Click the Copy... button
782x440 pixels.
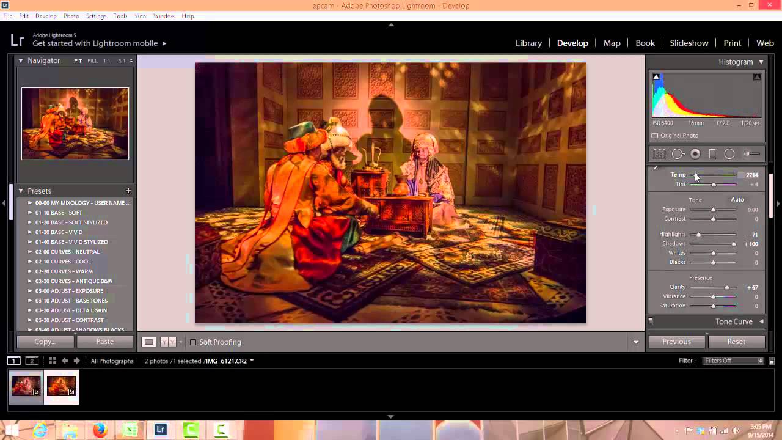45,342
